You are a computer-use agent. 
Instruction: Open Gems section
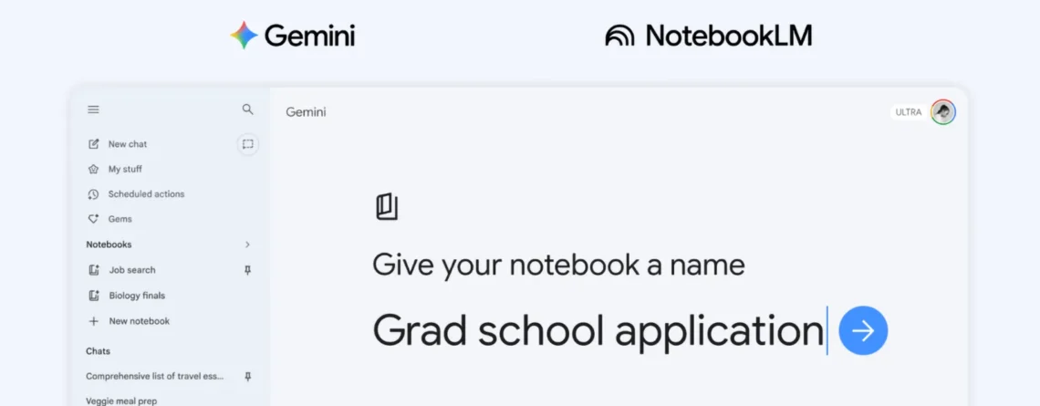pos(120,219)
